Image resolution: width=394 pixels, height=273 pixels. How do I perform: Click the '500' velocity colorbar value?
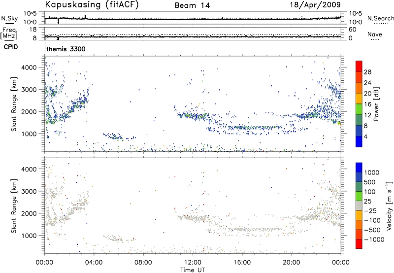370,182
